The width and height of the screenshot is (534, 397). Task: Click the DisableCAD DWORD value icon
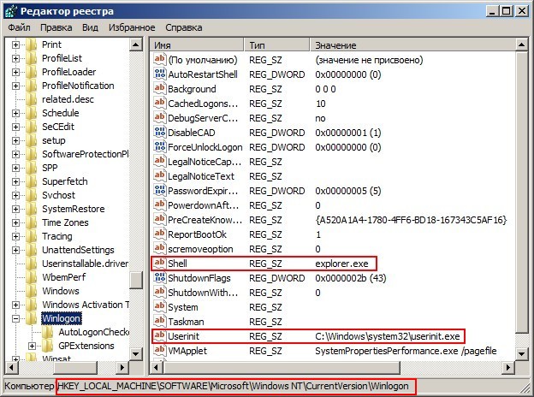tap(159, 133)
